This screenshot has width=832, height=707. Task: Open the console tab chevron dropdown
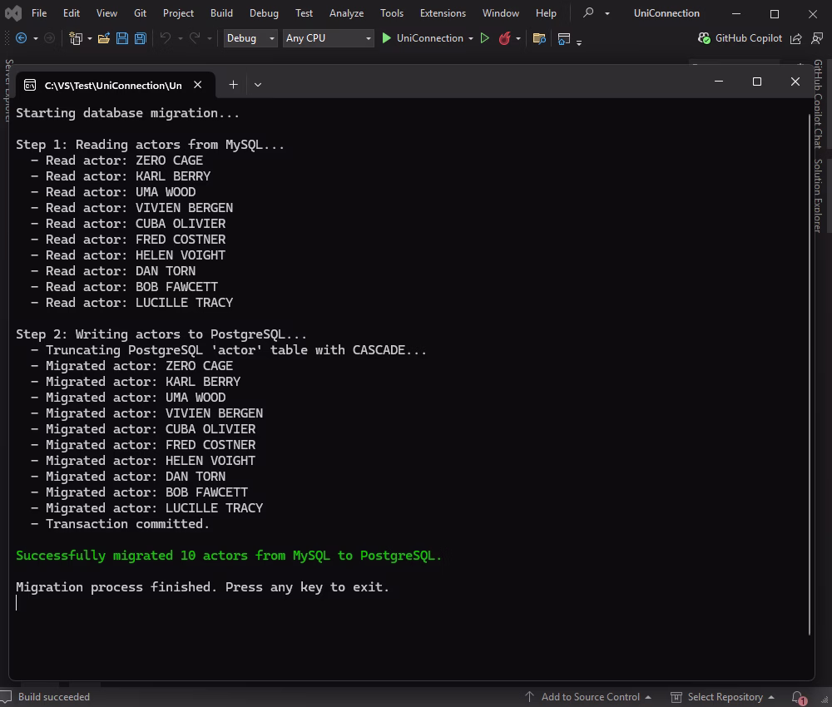coord(258,85)
